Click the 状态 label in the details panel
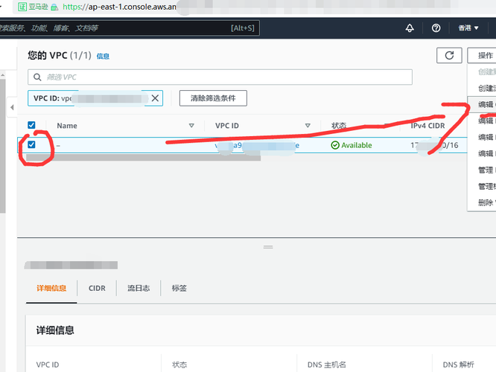This screenshot has height=372, width=496. tap(179, 365)
